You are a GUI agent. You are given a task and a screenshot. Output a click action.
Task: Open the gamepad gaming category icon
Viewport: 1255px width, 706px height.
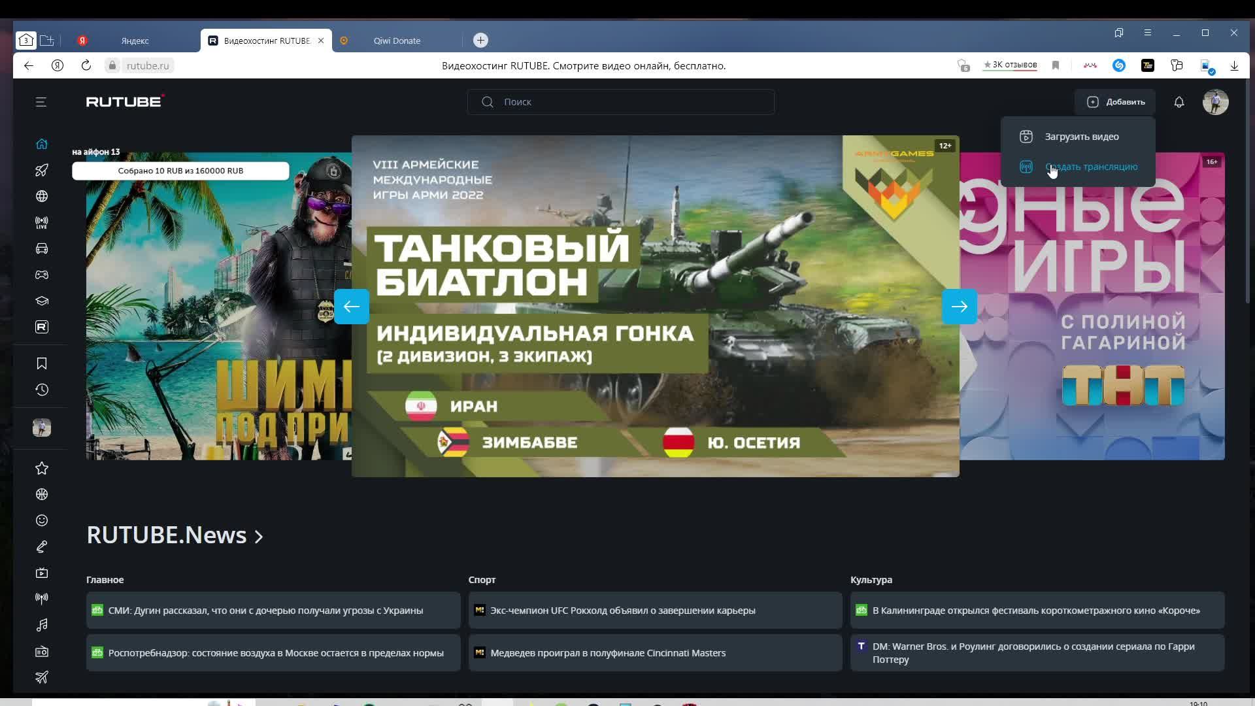(42, 275)
